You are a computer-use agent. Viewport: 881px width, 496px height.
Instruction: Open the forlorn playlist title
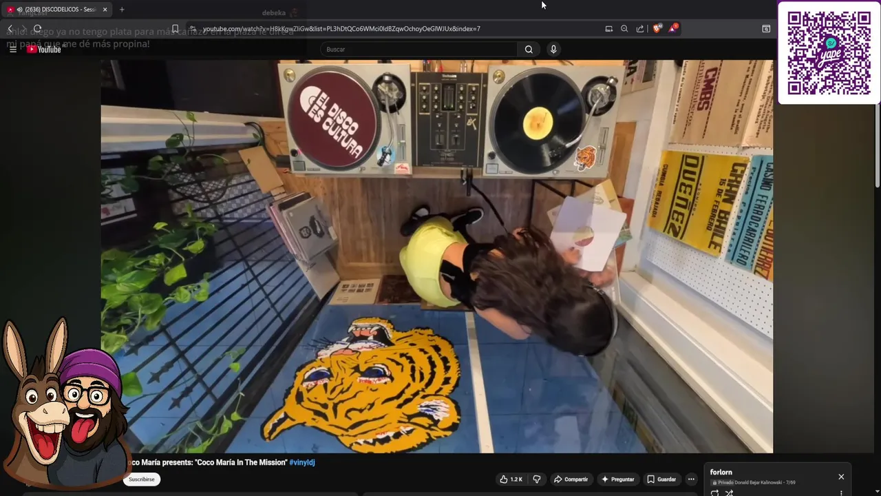click(x=721, y=473)
